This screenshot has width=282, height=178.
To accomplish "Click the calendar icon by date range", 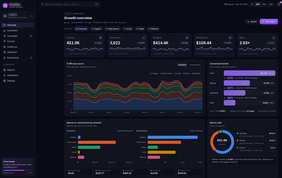I will (225, 4).
